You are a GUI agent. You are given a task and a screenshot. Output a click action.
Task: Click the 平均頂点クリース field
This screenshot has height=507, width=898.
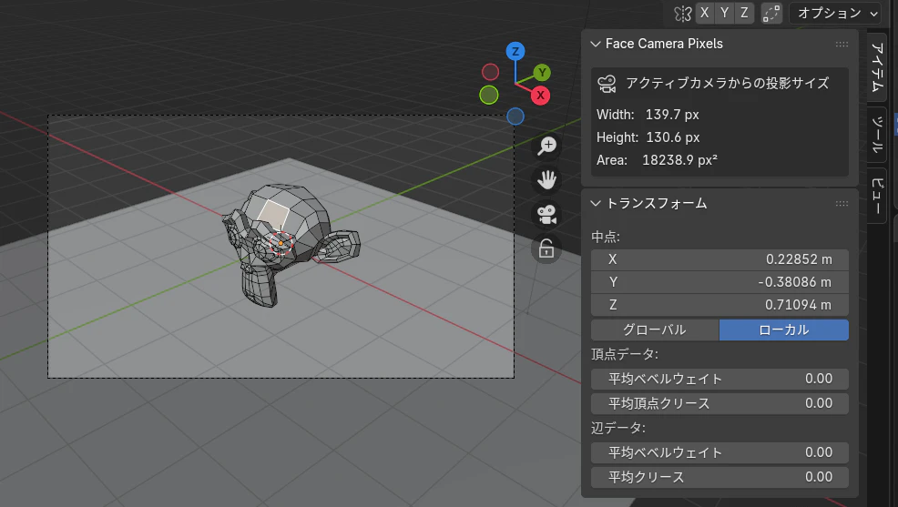pos(719,403)
